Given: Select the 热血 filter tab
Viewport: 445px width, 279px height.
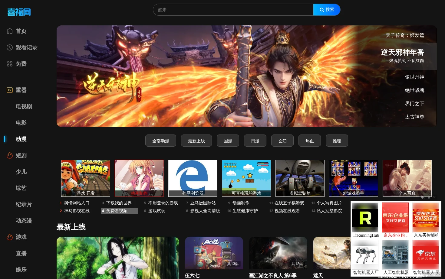Looking at the screenshot, I should point(310,141).
